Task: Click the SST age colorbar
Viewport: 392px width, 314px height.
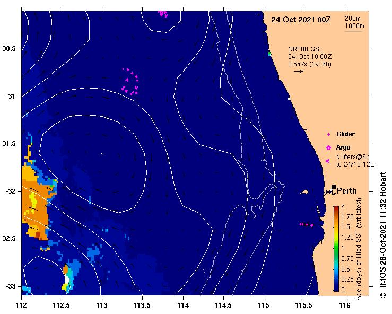Action: [336, 249]
